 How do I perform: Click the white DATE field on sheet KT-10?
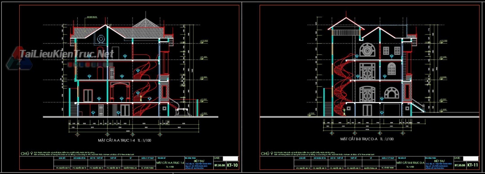click(231, 159)
